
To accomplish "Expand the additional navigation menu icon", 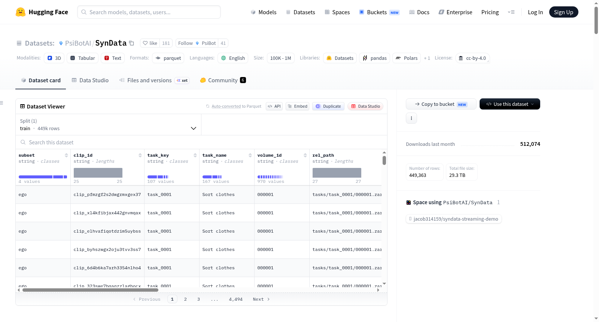I will pos(511,12).
